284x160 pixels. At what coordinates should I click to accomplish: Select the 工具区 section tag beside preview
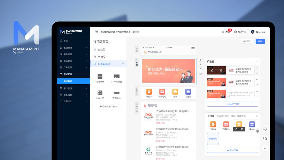coord(137,91)
